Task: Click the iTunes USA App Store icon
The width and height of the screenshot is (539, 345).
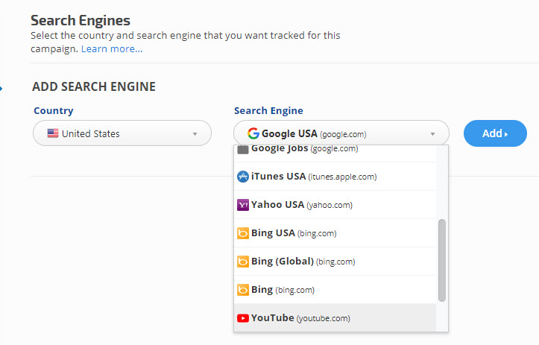Action: [x=242, y=177]
